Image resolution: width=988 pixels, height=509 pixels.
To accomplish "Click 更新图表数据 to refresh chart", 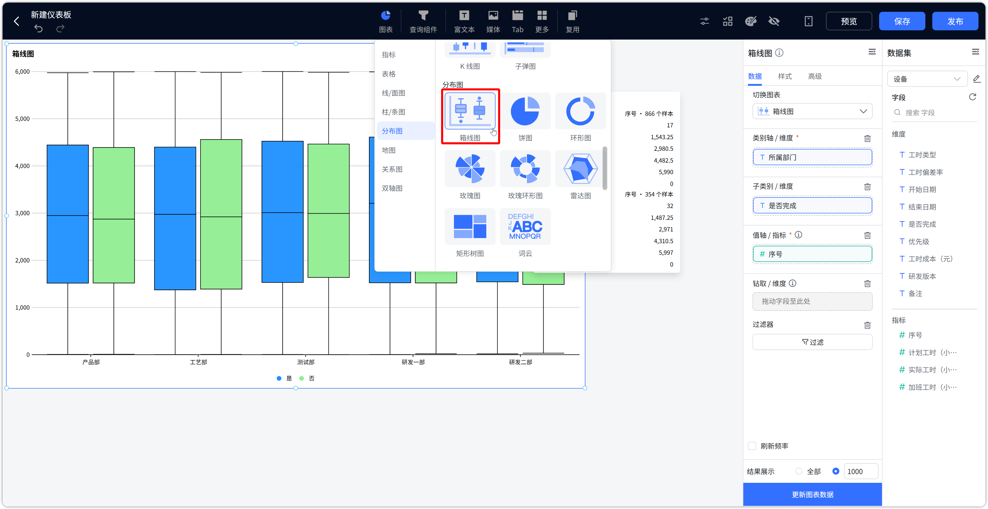I will [812, 494].
